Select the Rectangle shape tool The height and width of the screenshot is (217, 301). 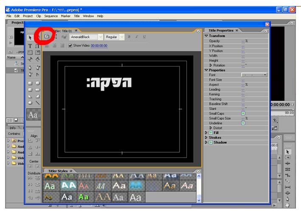click(x=30, y=83)
